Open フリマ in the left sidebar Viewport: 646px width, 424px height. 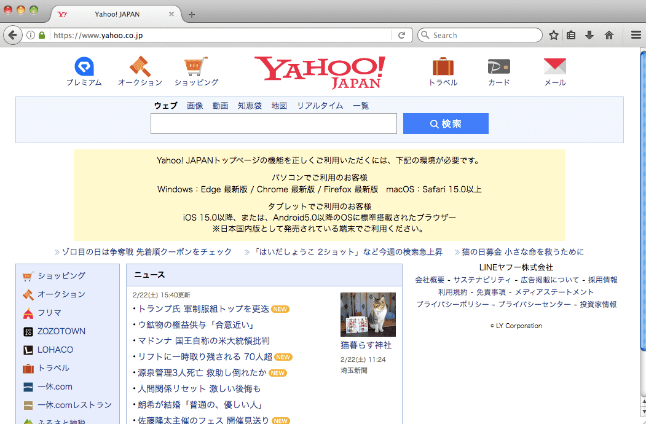(x=49, y=313)
